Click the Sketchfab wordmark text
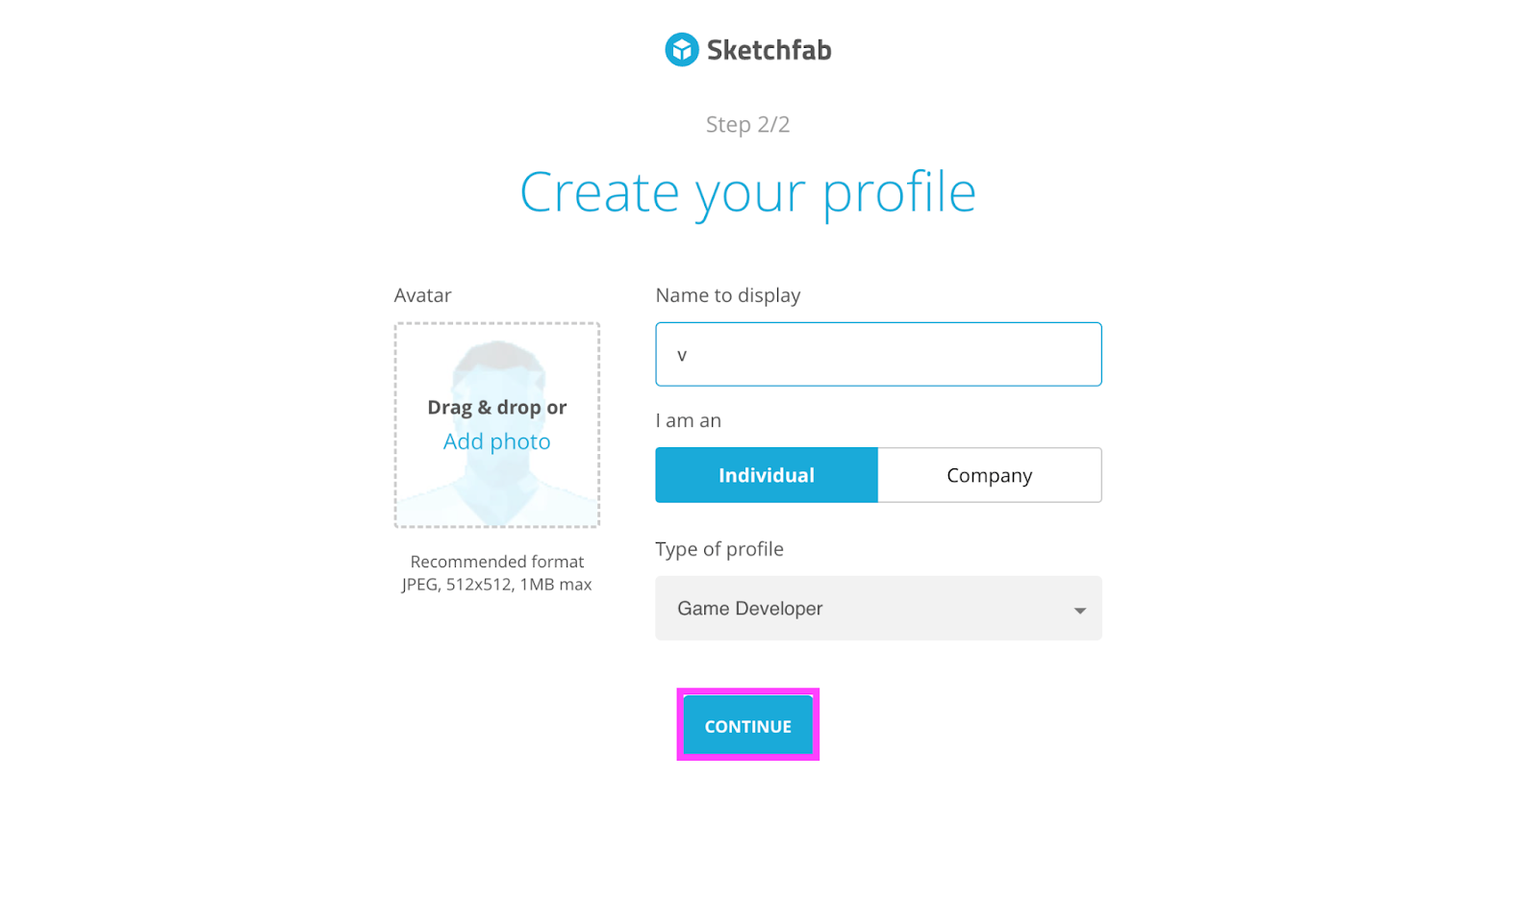The image size is (1539, 905). pos(769,50)
